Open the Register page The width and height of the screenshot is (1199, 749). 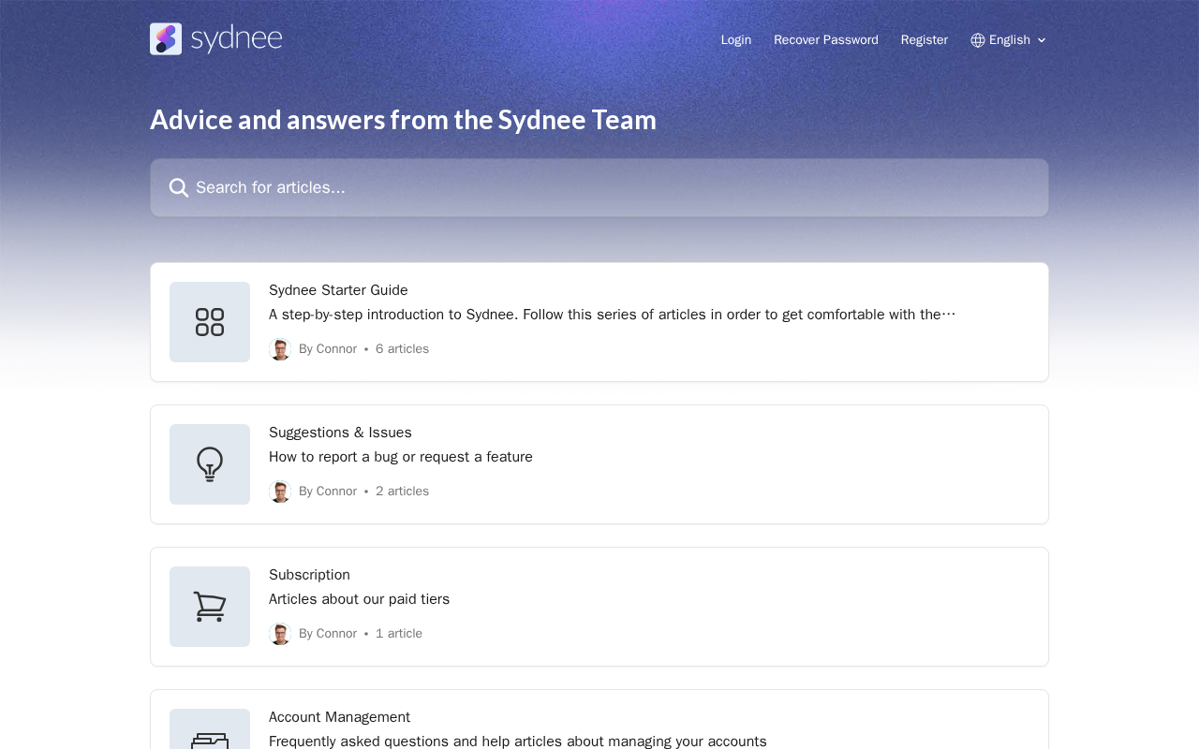point(924,40)
